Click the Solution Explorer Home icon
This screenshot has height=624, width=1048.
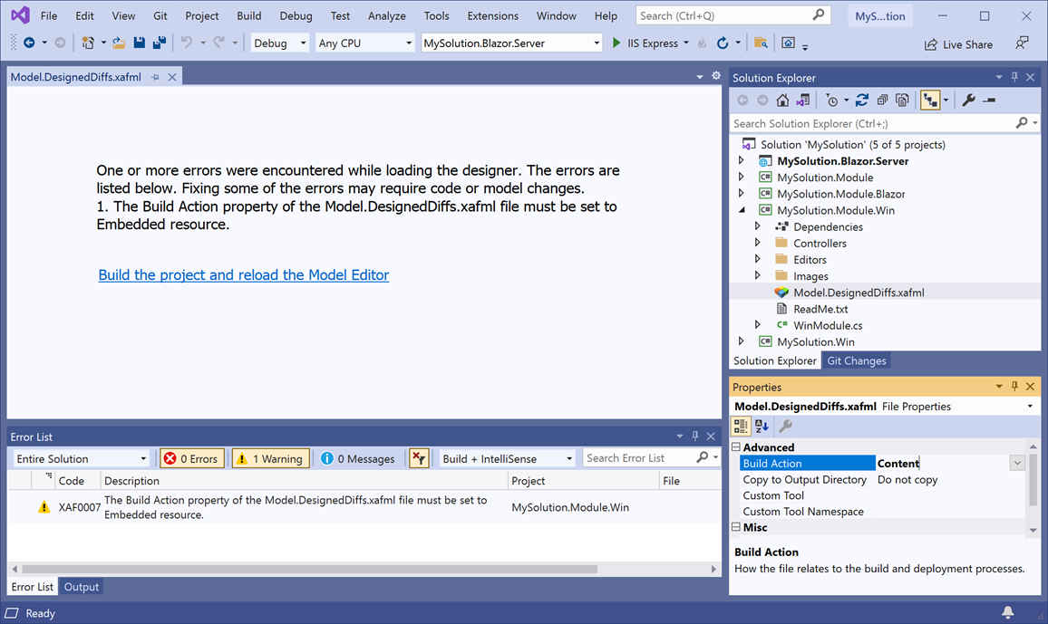point(782,101)
